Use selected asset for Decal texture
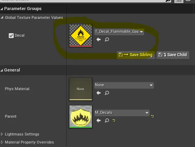The width and height of the screenshot is (195, 147). pos(99,39)
